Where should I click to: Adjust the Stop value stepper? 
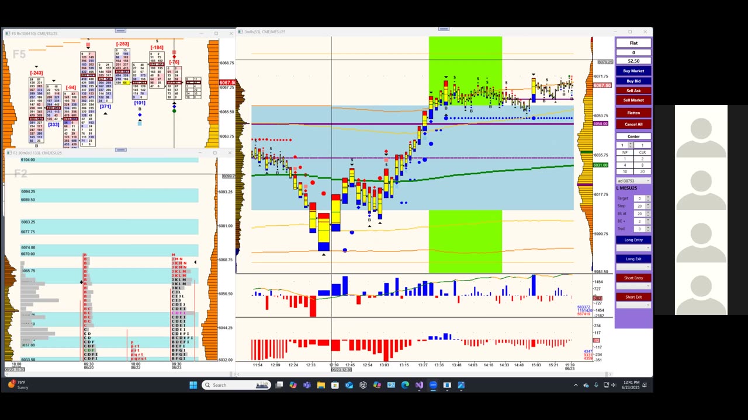point(648,206)
